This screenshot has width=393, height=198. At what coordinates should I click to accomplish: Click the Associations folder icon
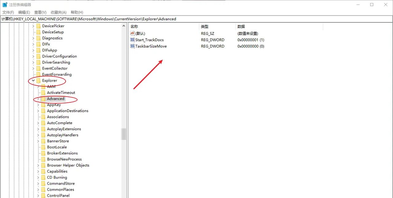coord(43,117)
